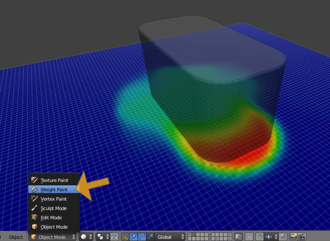Viewport: 330px width, 241px height.
Task: Switch to Vertex Paint mode
Action: click(54, 199)
